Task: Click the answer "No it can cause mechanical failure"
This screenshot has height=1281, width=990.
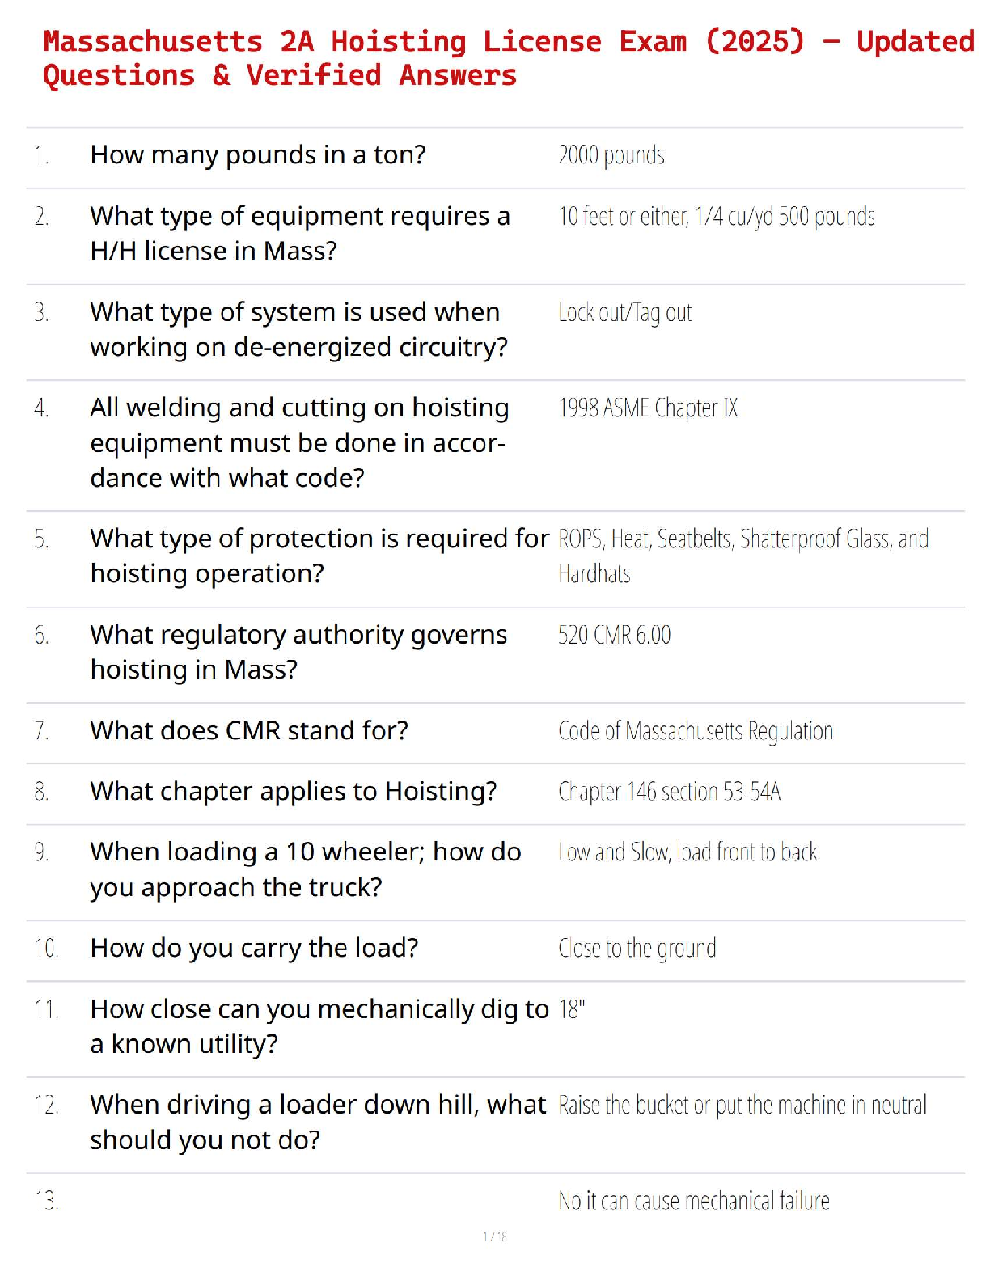Action: tap(693, 1200)
